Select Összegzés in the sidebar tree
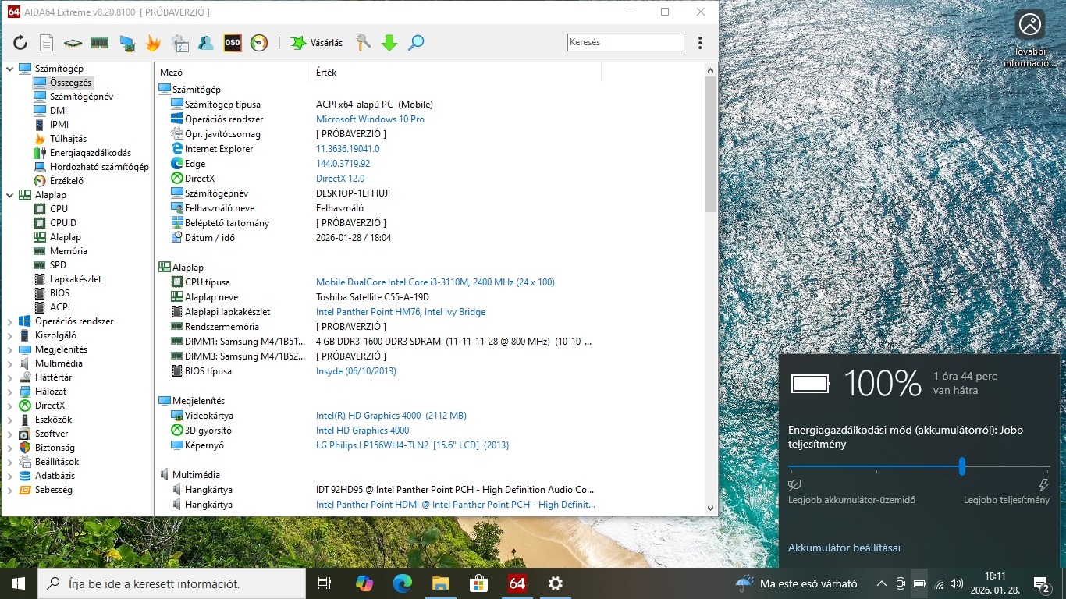 pos(71,83)
